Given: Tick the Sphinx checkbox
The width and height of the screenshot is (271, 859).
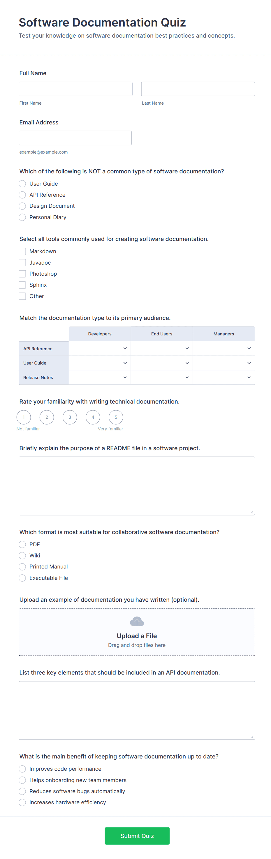Looking at the screenshot, I should tap(22, 285).
